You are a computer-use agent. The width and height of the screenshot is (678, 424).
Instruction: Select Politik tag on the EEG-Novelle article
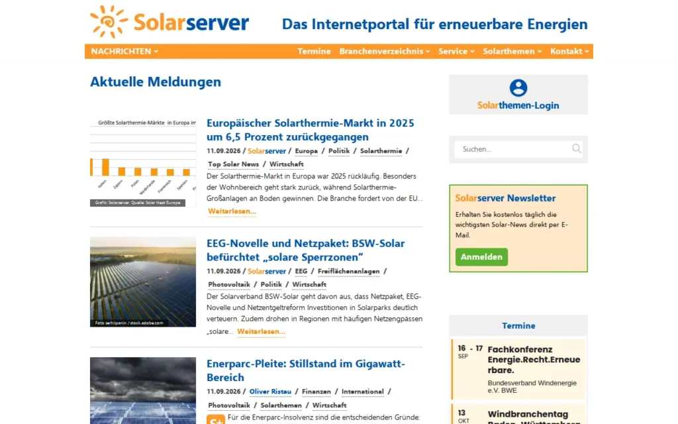271,285
